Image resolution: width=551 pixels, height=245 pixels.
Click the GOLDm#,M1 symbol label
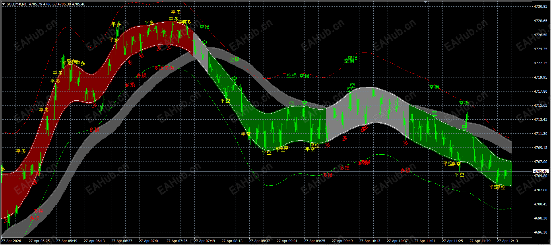tap(16, 4)
